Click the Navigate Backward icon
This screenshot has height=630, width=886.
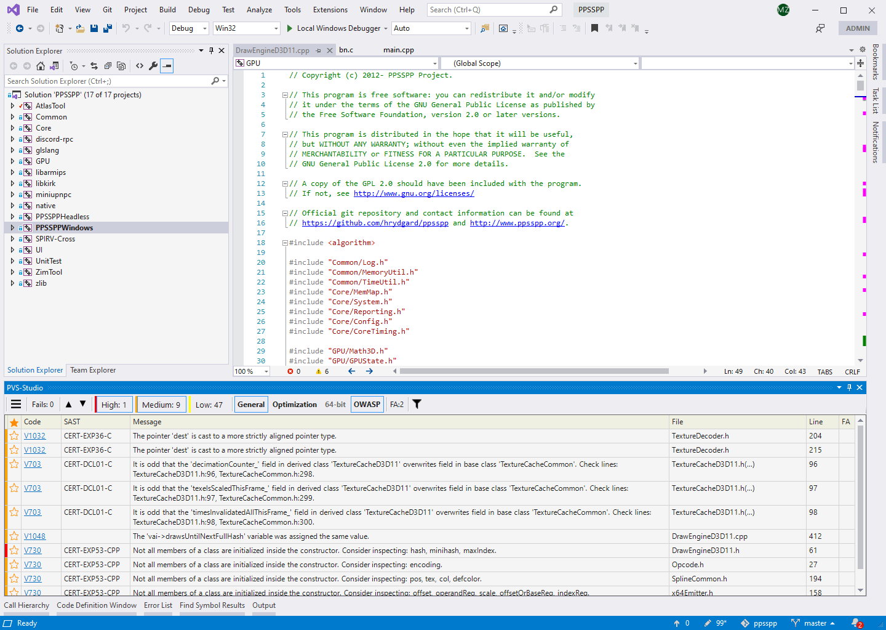click(20, 28)
